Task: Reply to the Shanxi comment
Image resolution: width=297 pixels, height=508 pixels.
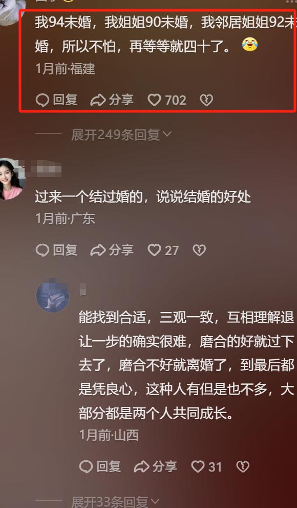Action: click(x=100, y=466)
